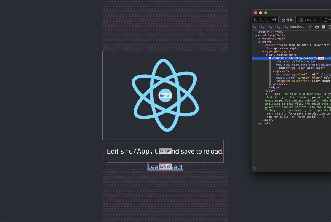331x222 pixels.
Task: Click the 'Edit src/App.tsx and save to reload.' text
Action: [x=165, y=151]
